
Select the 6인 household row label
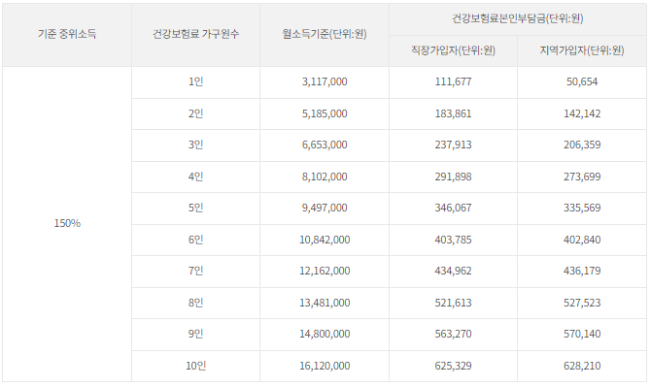[x=195, y=241]
